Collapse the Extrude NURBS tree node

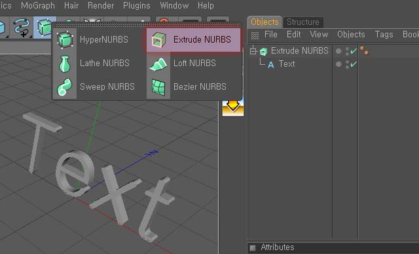(x=253, y=51)
